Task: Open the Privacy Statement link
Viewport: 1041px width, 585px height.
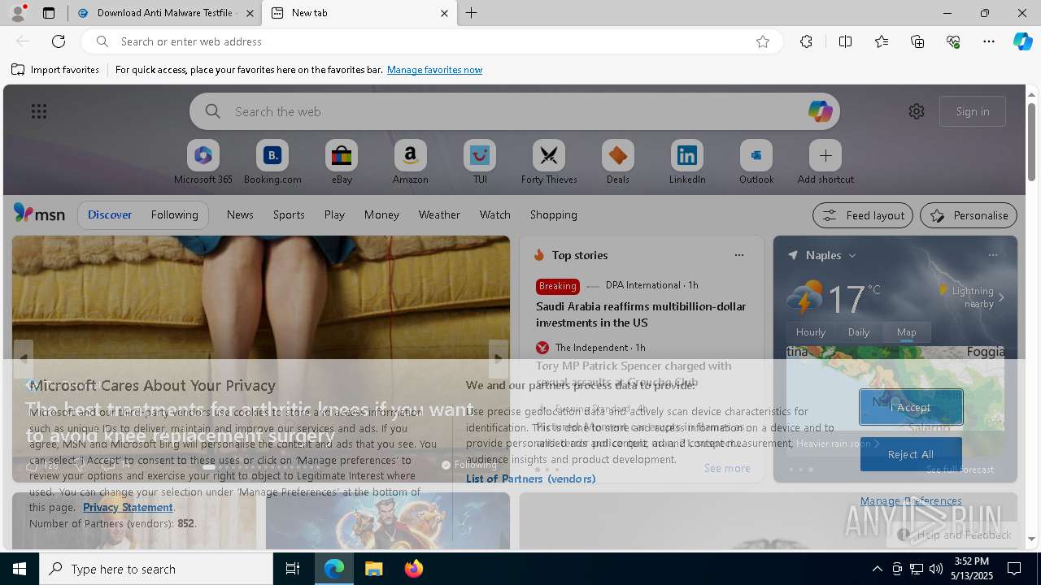Action: (x=128, y=507)
